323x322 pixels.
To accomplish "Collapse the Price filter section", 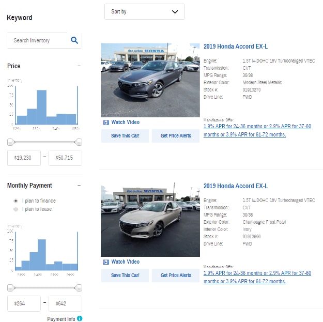I will (x=79, y=66).
